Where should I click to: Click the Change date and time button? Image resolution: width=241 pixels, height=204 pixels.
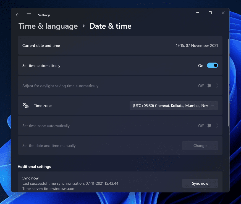coord(200,146)
